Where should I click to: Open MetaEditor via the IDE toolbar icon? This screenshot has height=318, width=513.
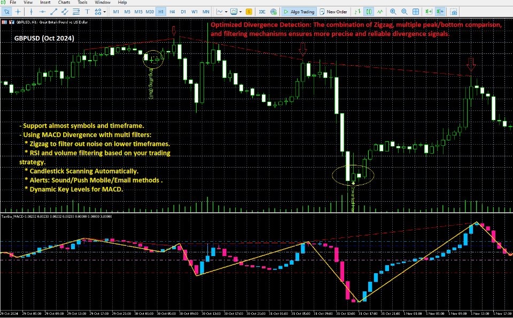click(261, 11)
